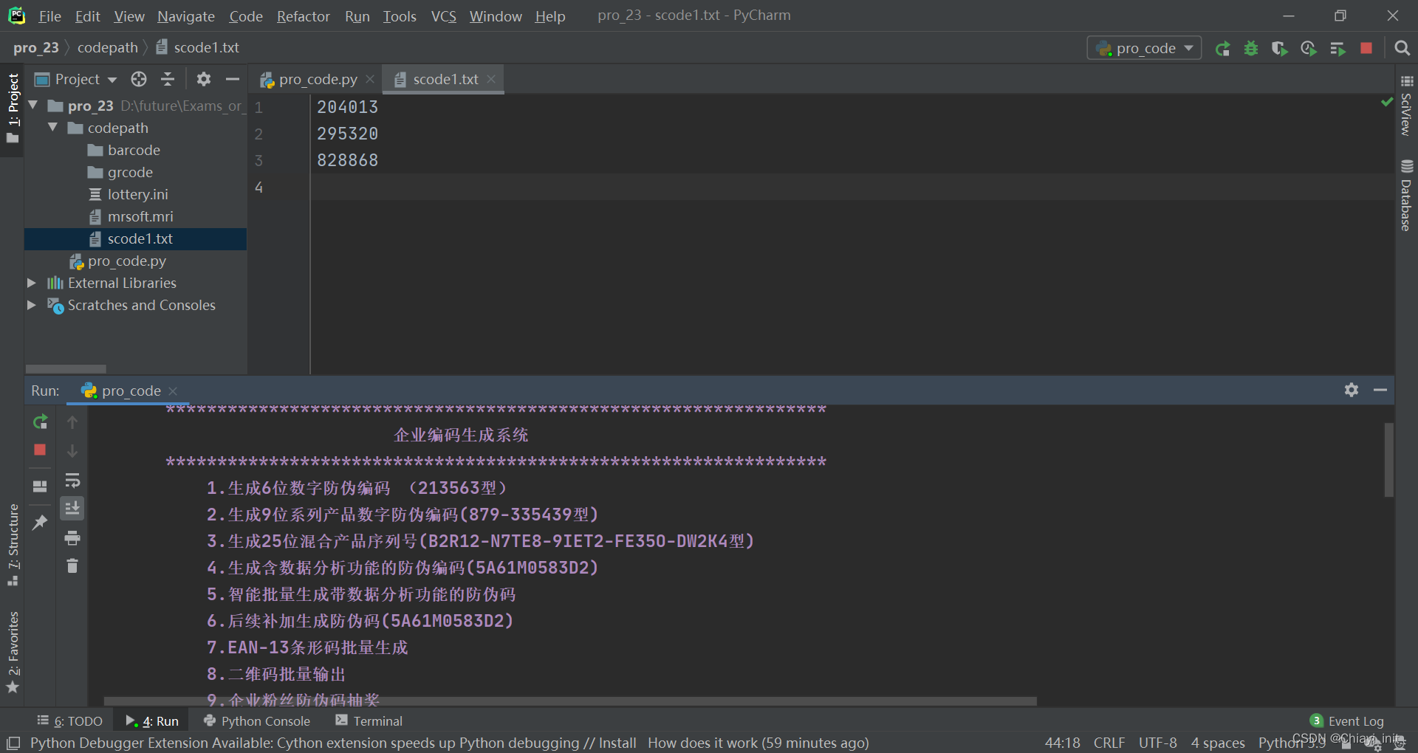
Task: Pin the Run tab with pin icon
Action: 40,522
